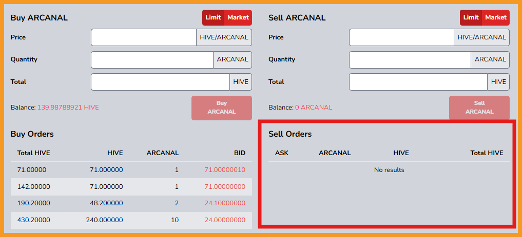This screenshot has width=522, height=237.
Task: Select the 71.00000000 bid price
Action: 225,187
